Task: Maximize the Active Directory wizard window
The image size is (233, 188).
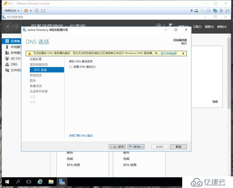Action: click(x=176, y=30)
